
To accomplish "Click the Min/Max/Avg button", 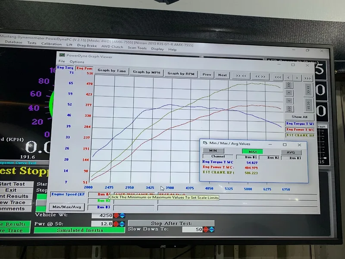I will pos(67,207).
